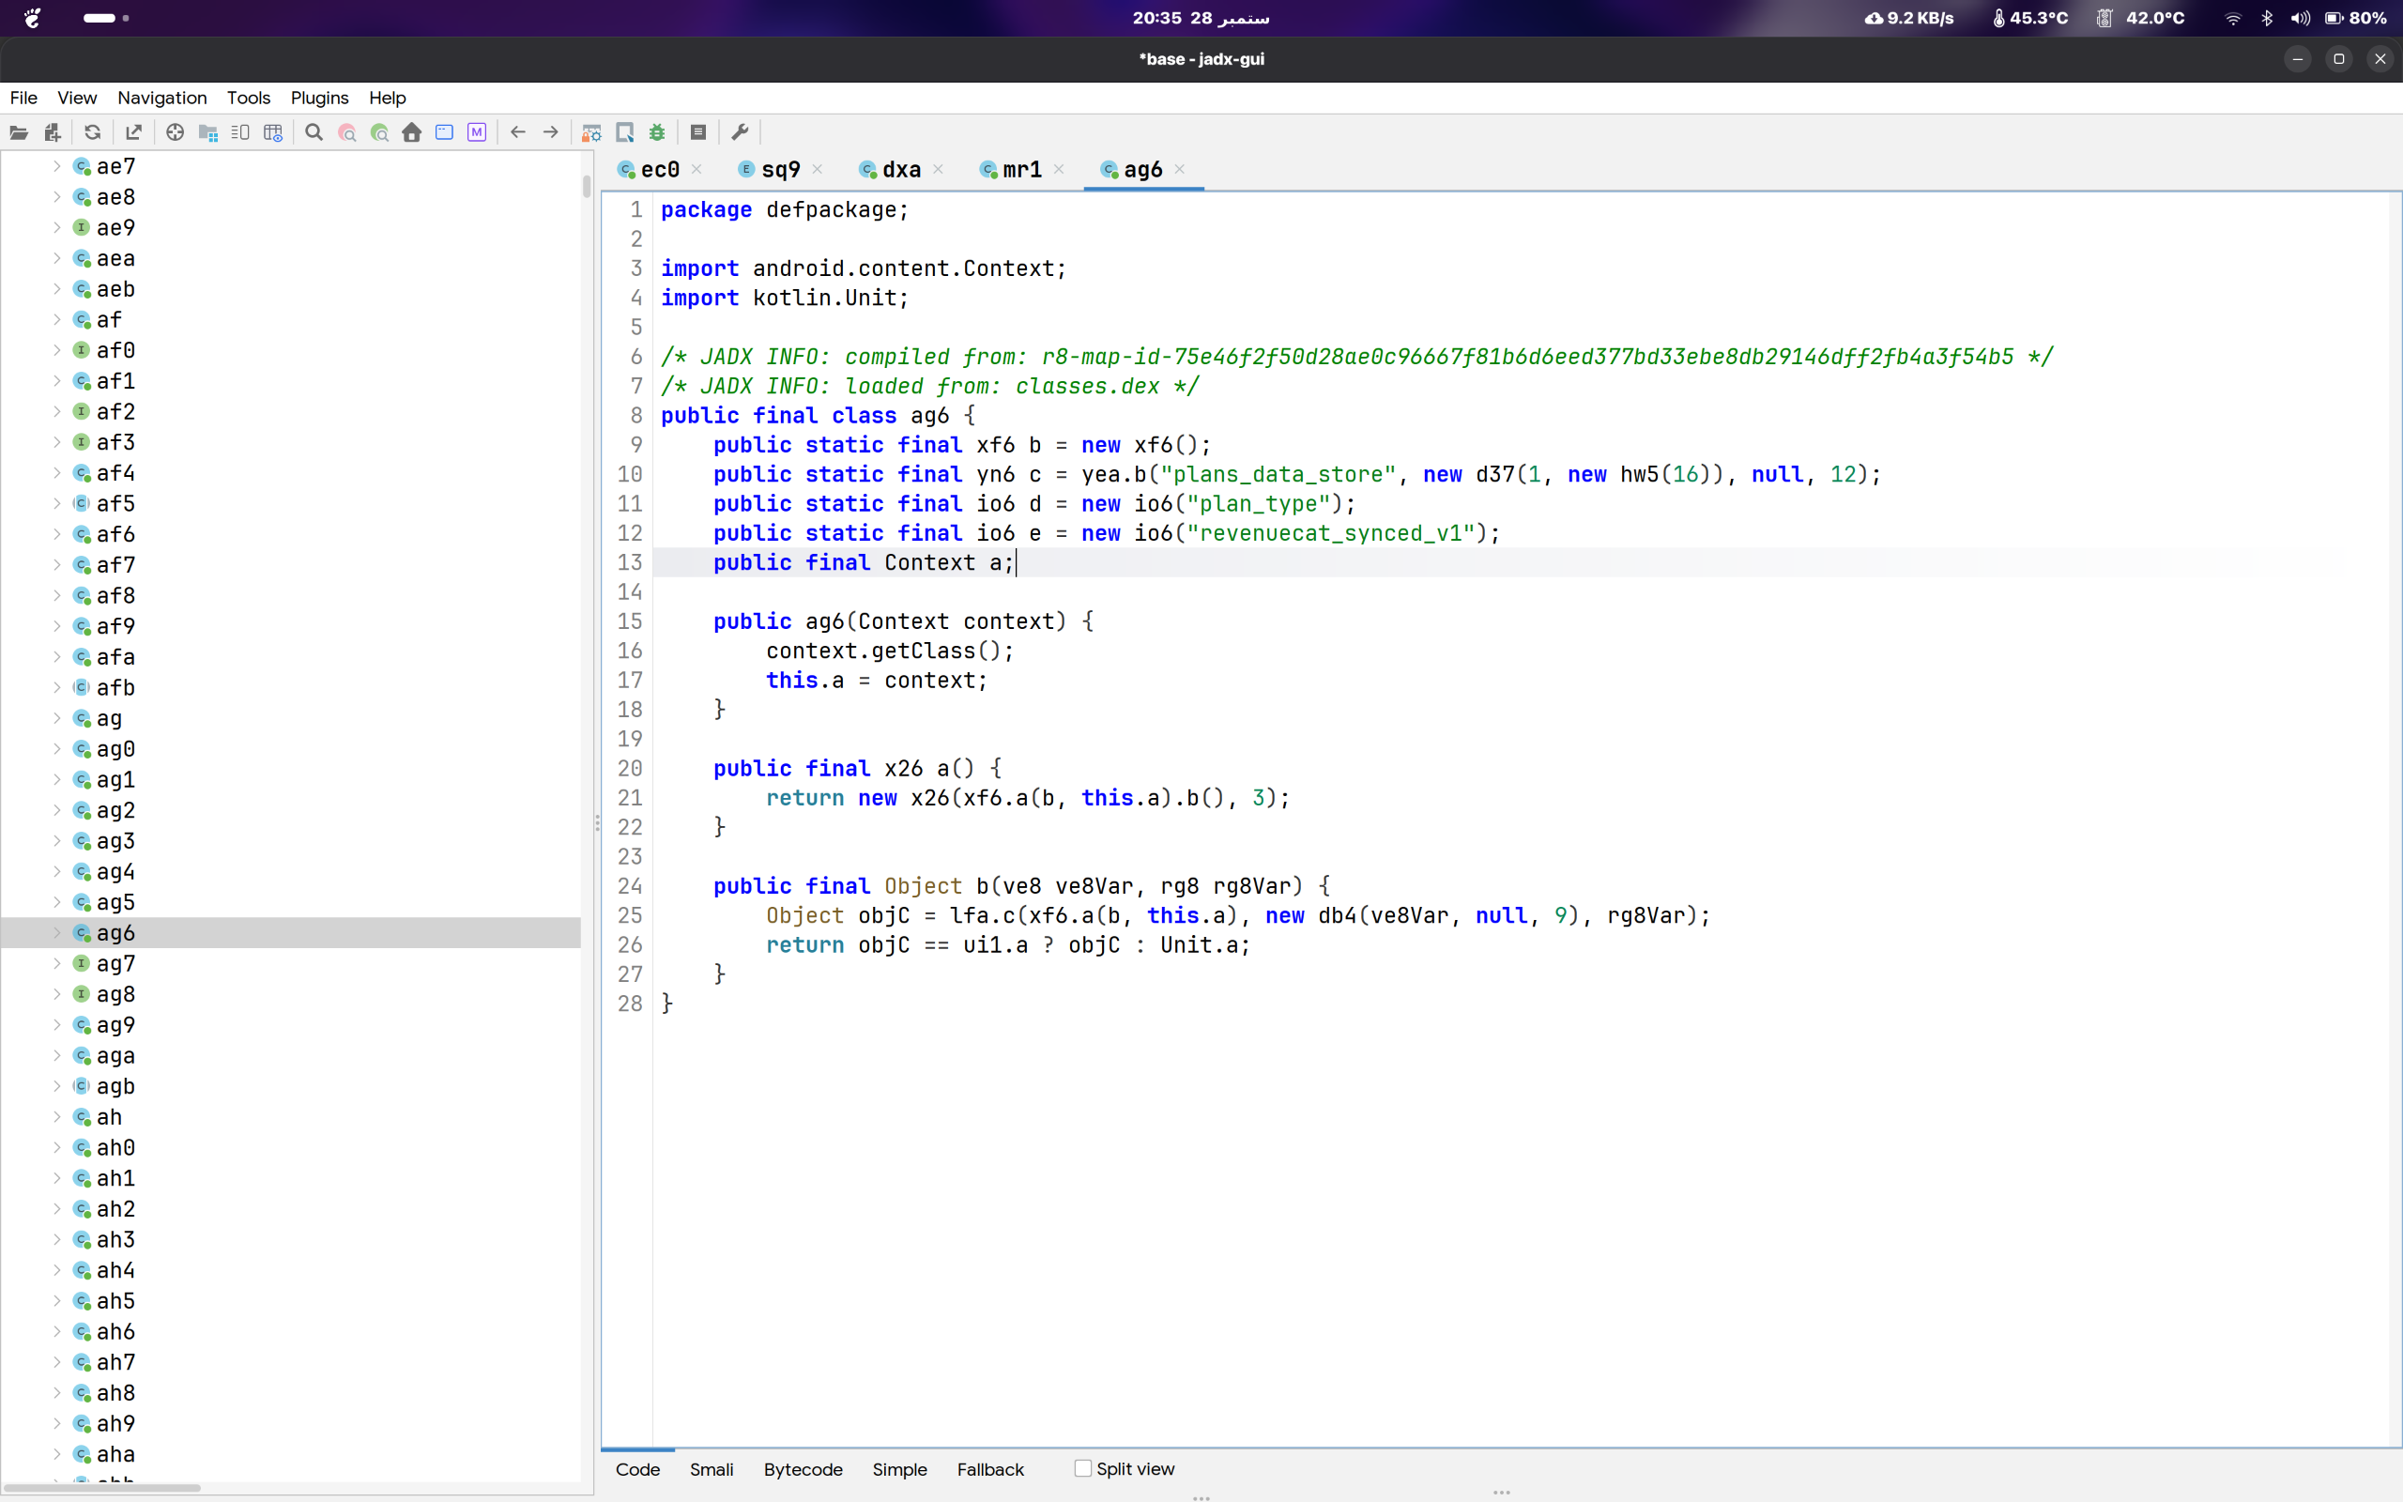Toggle the preview tab icon
This screenshot has width=2403, height=1502.
tap(240, 132)
